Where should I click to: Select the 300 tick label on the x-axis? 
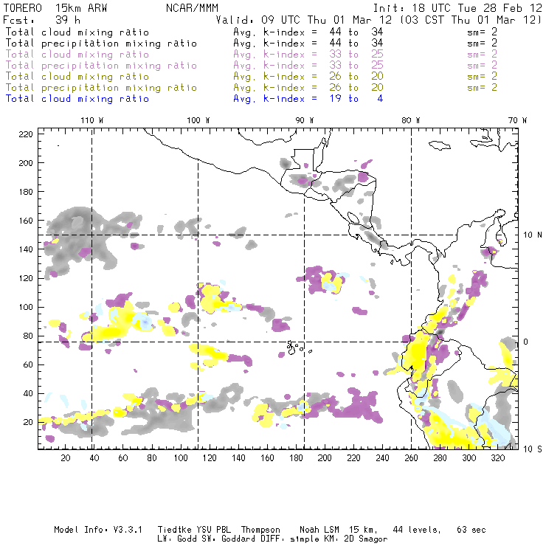[469, 458]
